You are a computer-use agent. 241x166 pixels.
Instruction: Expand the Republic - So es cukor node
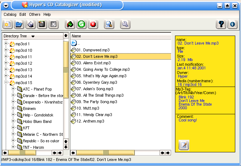(13, 140)
